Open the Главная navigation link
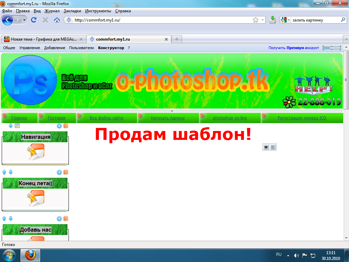Viewport: 349px width, 262px height. click(19, 118)
